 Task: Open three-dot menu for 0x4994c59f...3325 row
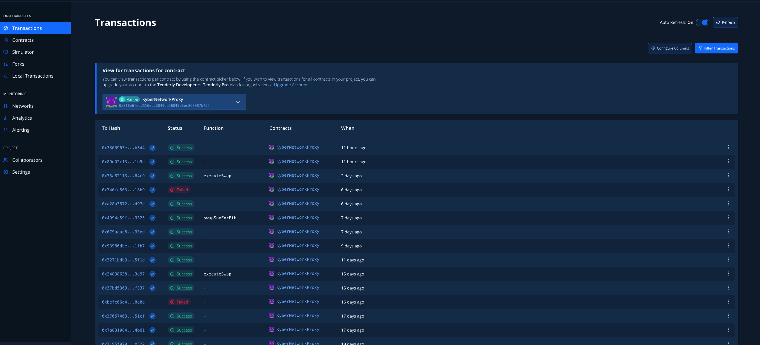pyautogui.click(x=728, y=218)
